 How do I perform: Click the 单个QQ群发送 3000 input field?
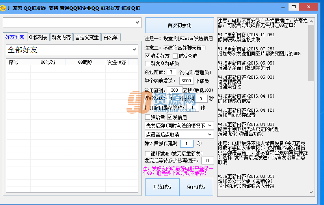point(186,81)
